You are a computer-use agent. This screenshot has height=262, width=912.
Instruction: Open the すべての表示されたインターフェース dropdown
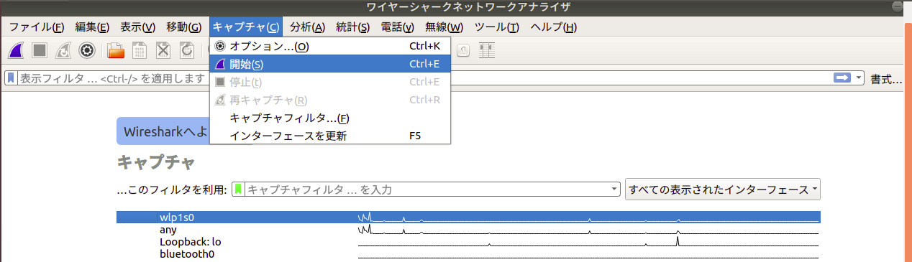723,190
